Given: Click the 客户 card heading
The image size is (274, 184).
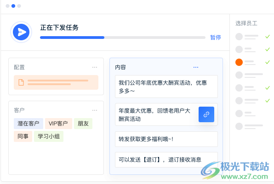Looking at the screenshot, I should [19, 110].
